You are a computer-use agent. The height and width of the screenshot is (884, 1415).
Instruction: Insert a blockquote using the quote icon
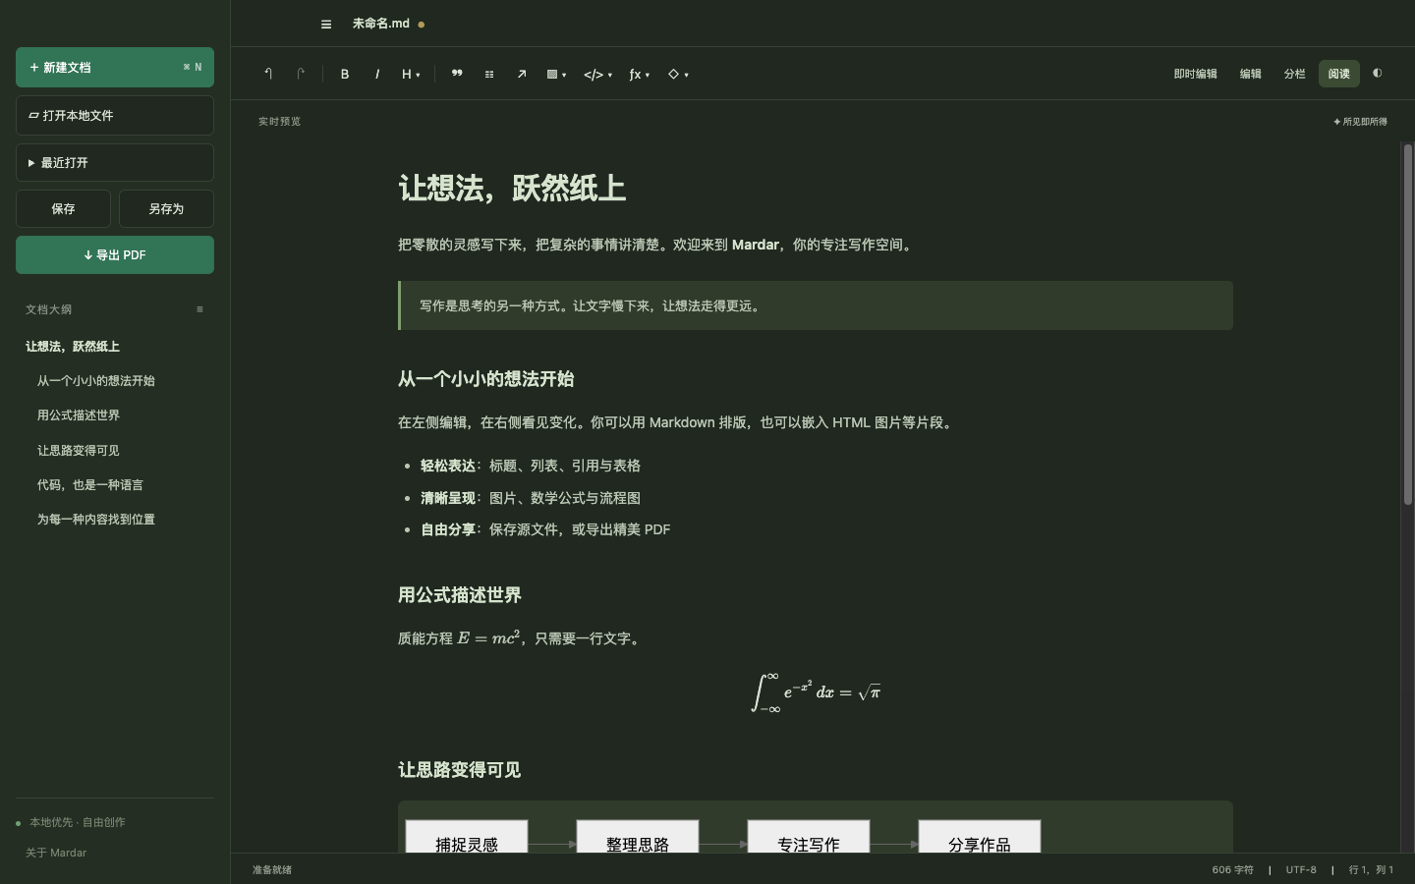(x=457, y=74)
